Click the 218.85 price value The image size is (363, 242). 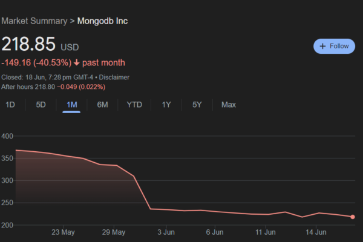28,44
